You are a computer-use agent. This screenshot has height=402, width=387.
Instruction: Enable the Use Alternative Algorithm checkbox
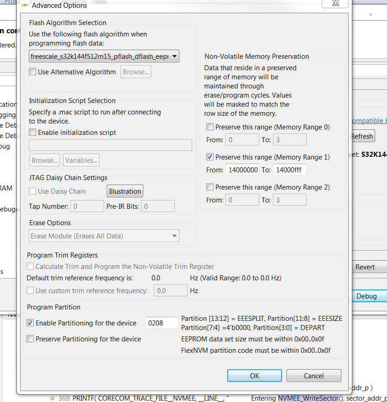pyautogui.click(x=32, y=72)
